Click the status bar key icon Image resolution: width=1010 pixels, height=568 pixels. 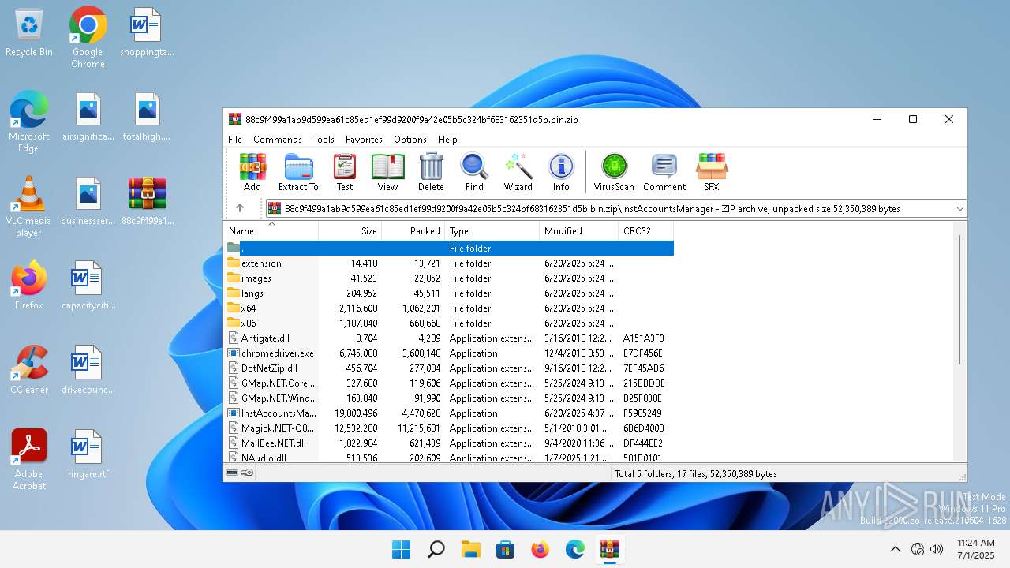click(247, 473)
